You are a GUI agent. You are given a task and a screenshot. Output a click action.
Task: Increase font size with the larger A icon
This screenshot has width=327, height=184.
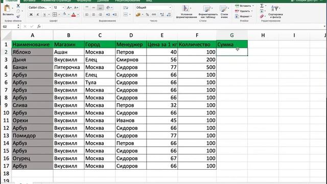[69, 8]
